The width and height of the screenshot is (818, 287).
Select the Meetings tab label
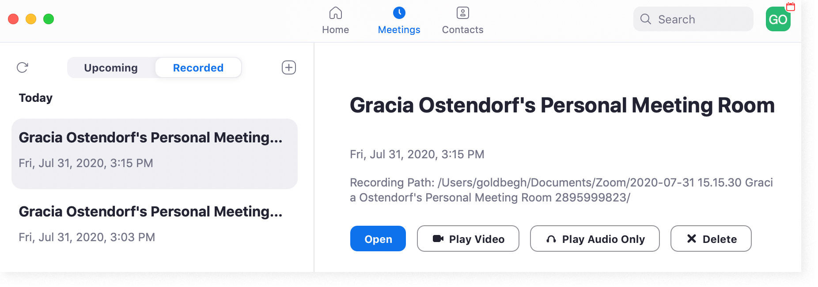[x=399, y=30]
